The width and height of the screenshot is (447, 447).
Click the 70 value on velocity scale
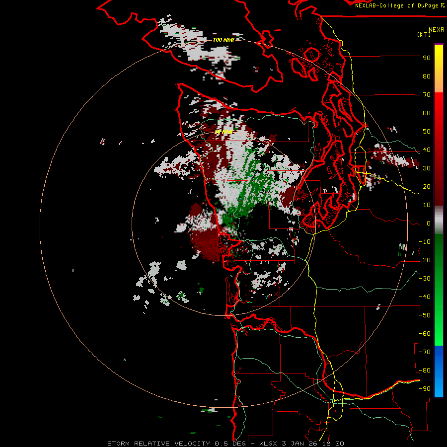click(x=427, y=95)
